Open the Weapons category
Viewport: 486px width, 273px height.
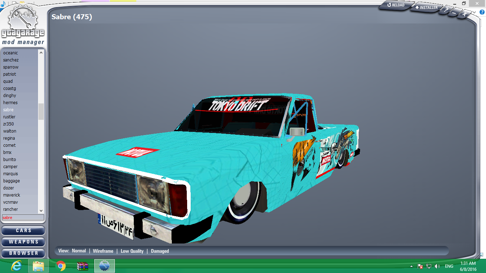(x=23, y=242)
